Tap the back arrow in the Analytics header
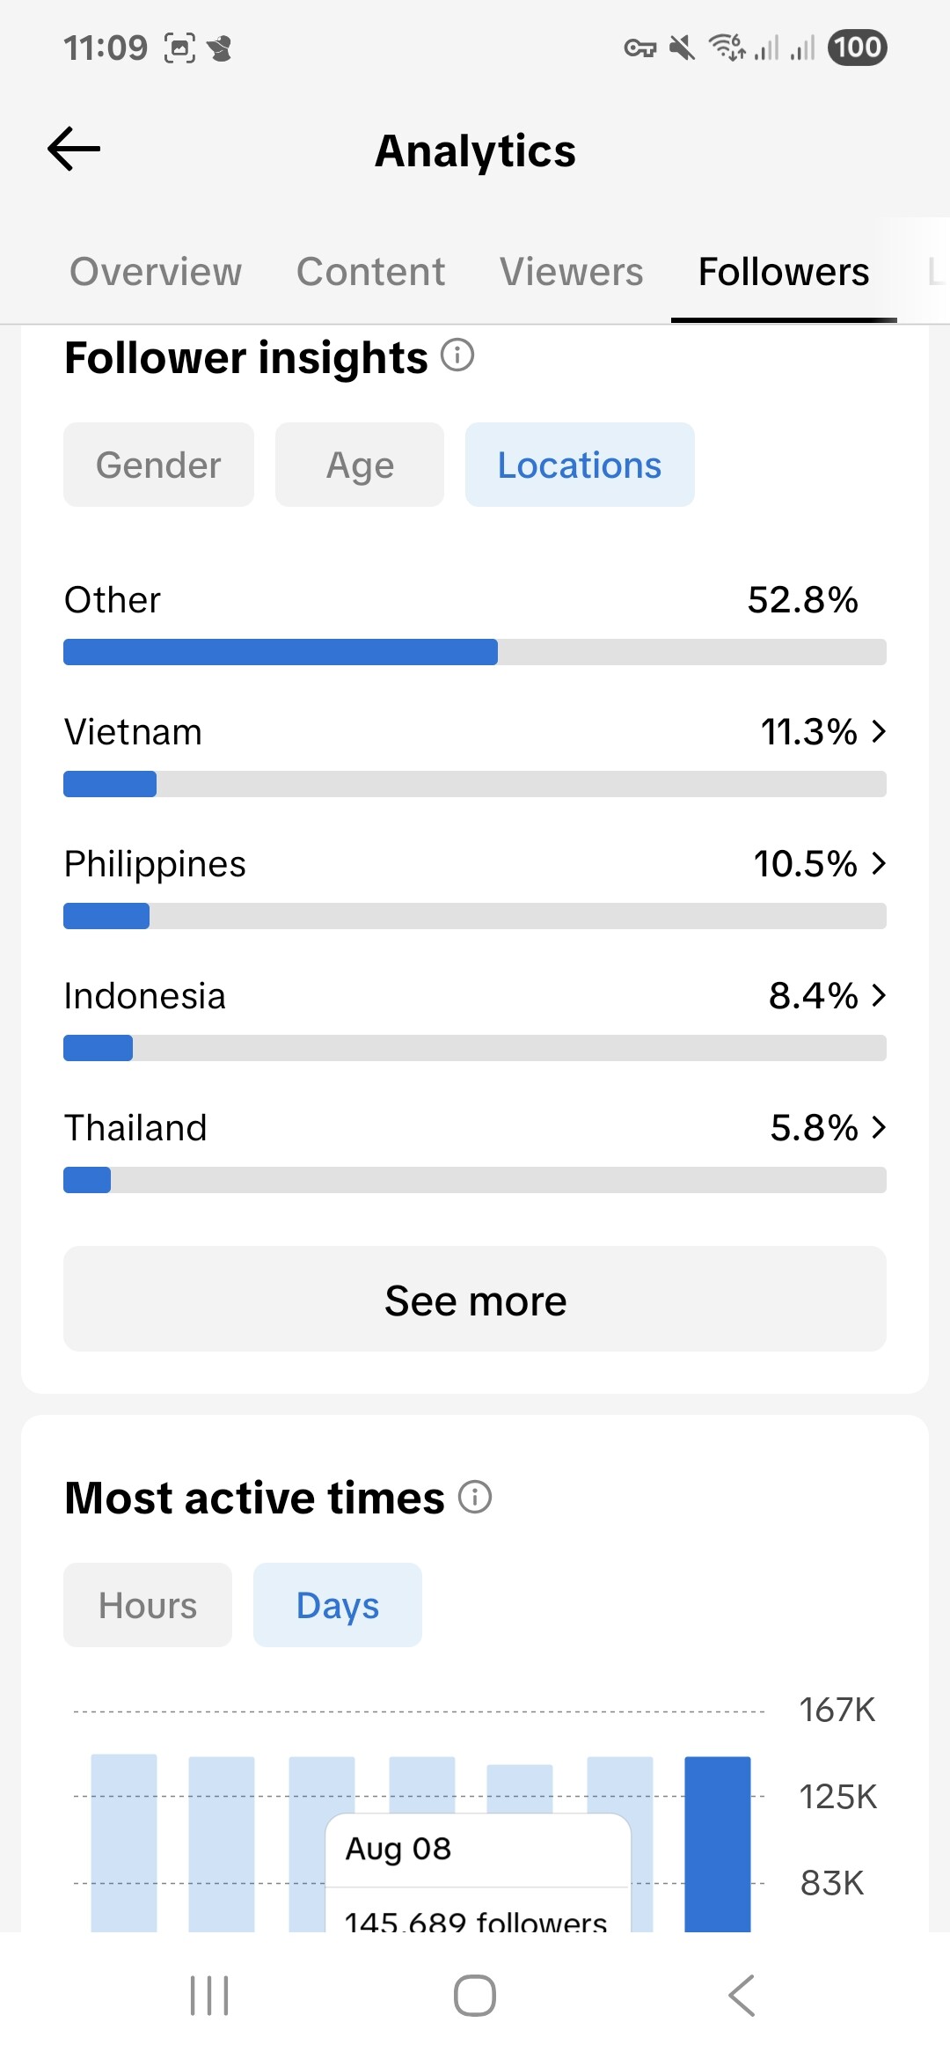The width and height of the screenshot is (950, 2059). point(74,149)
